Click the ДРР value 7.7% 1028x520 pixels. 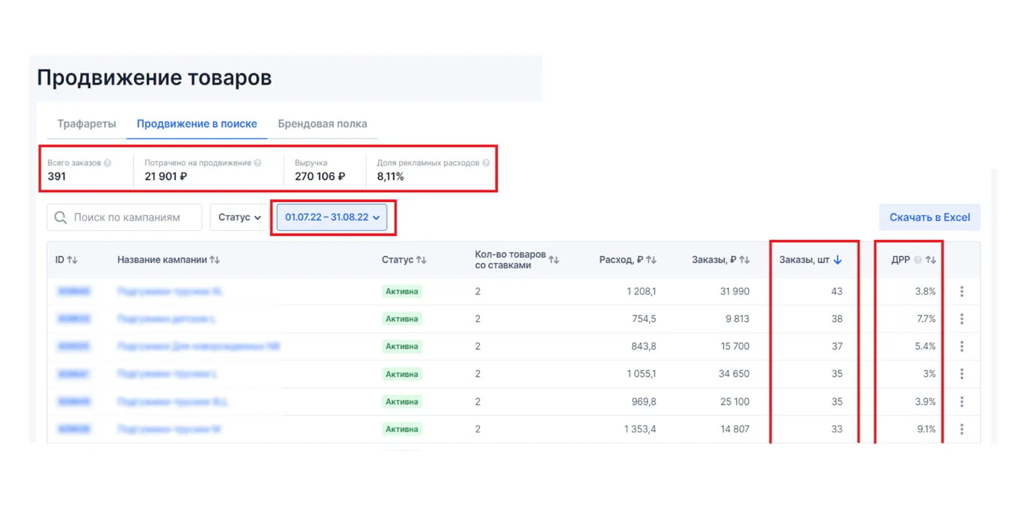click(x=926, y=319)
